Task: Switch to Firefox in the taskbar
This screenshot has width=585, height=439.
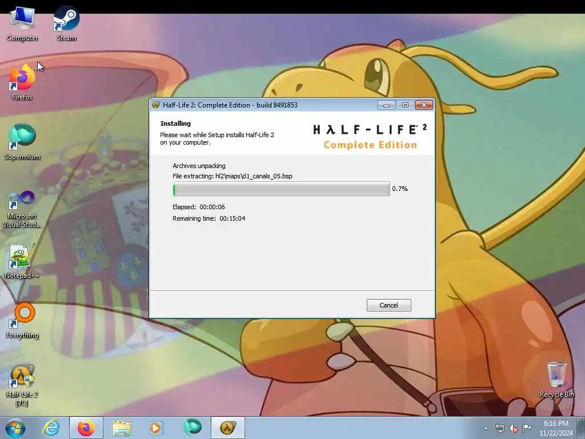Action: point(86,428)
